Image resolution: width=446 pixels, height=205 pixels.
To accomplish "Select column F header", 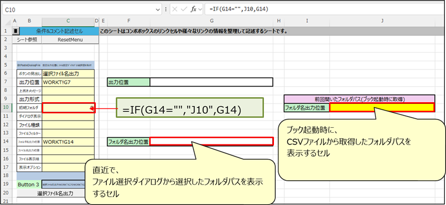I will coord(129,21).
